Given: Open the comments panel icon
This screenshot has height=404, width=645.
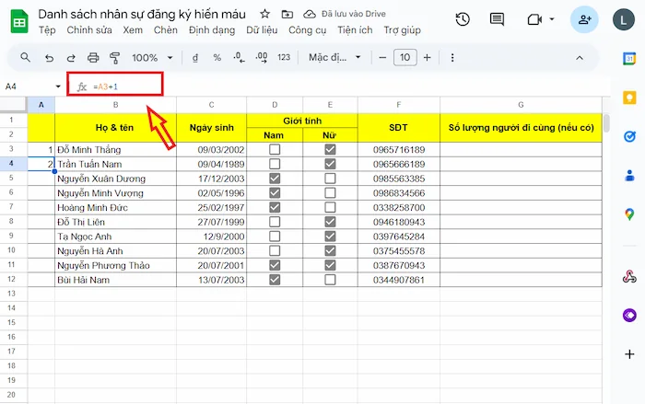Looking at the screenshot, I should (497, 19).
